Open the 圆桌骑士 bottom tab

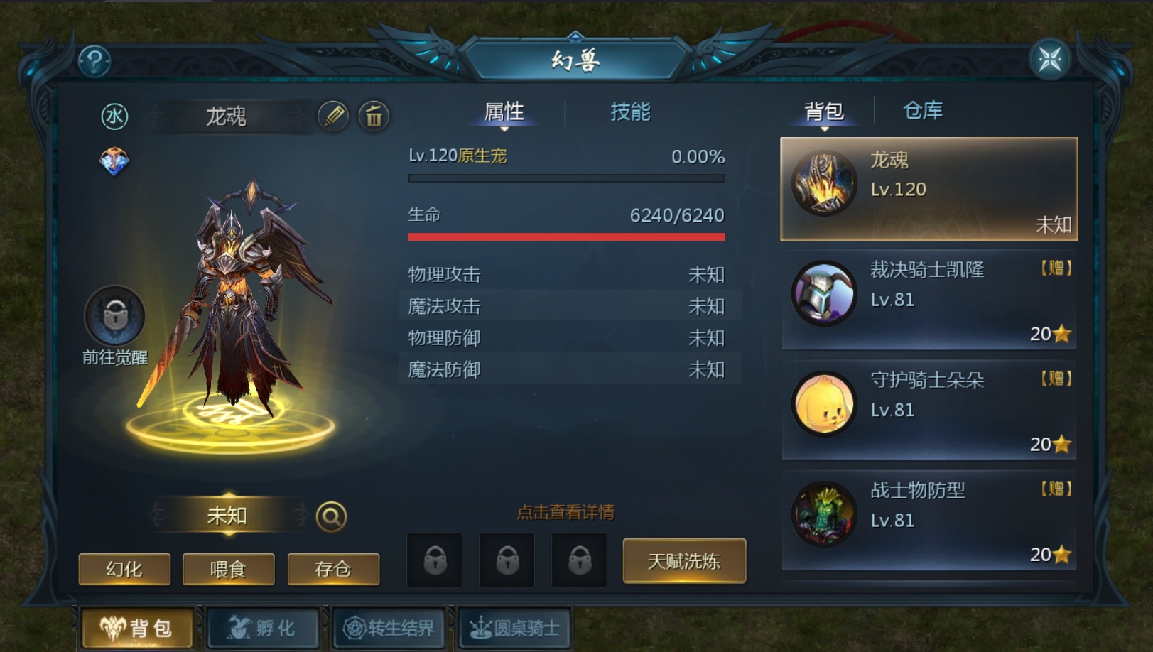point(514,629)
